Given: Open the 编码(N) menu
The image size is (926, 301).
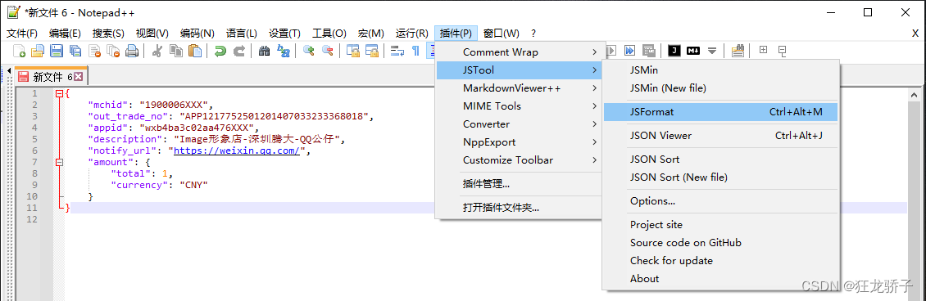Looking at the screenshot, I should pyautogui.click(x=197, y=33).
